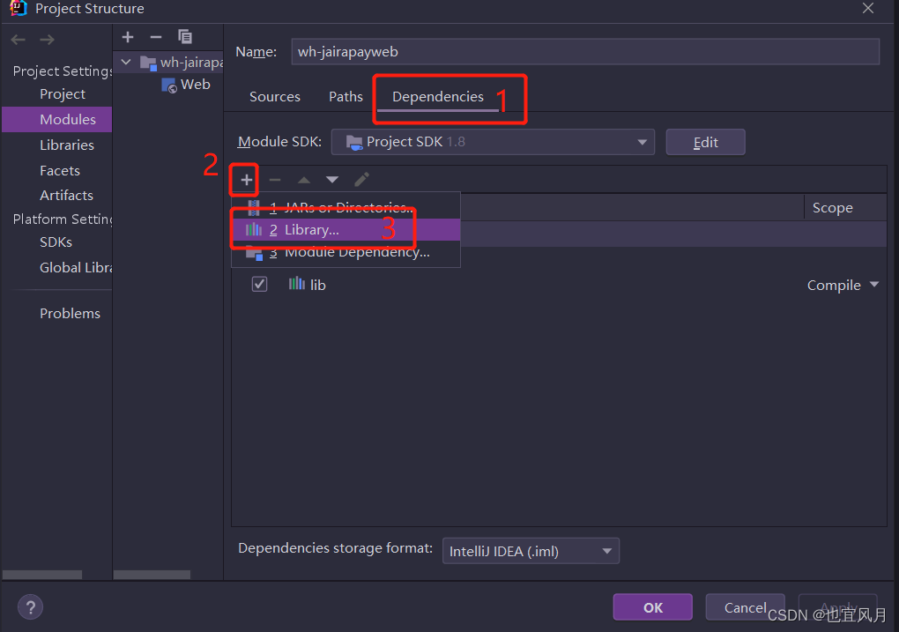The image size is (899, 632).
Task: Click the IntelliJ IDEA logo in title bar
Action: coord(19,8)
